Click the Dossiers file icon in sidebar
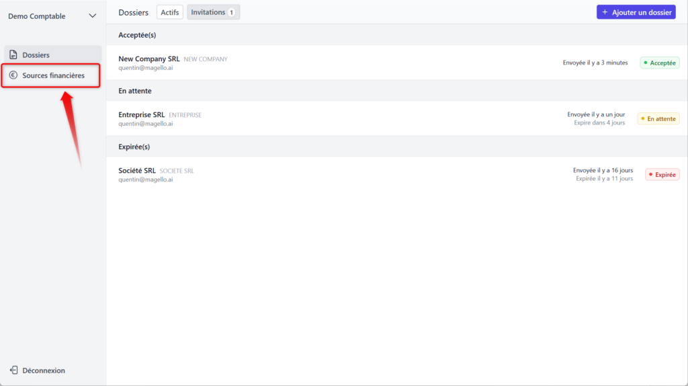688x386 pixels. tap(13, 55)
